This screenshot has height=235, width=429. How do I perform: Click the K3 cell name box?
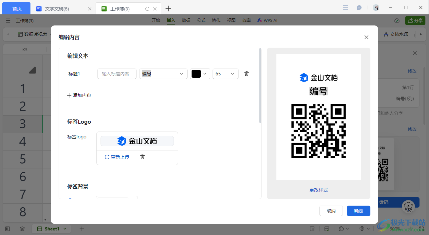(25, 50)
